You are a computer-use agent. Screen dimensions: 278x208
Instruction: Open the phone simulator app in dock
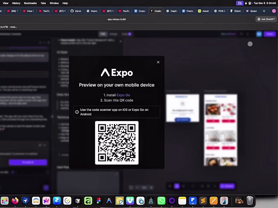click(224, 201)
